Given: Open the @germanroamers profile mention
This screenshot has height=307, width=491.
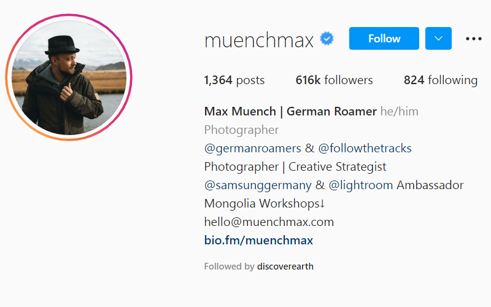Looking at the screenshot, I should pos(253,148).
